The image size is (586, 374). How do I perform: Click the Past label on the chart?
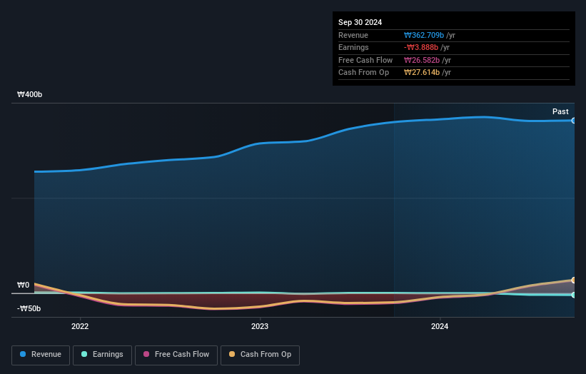[560, 111]
